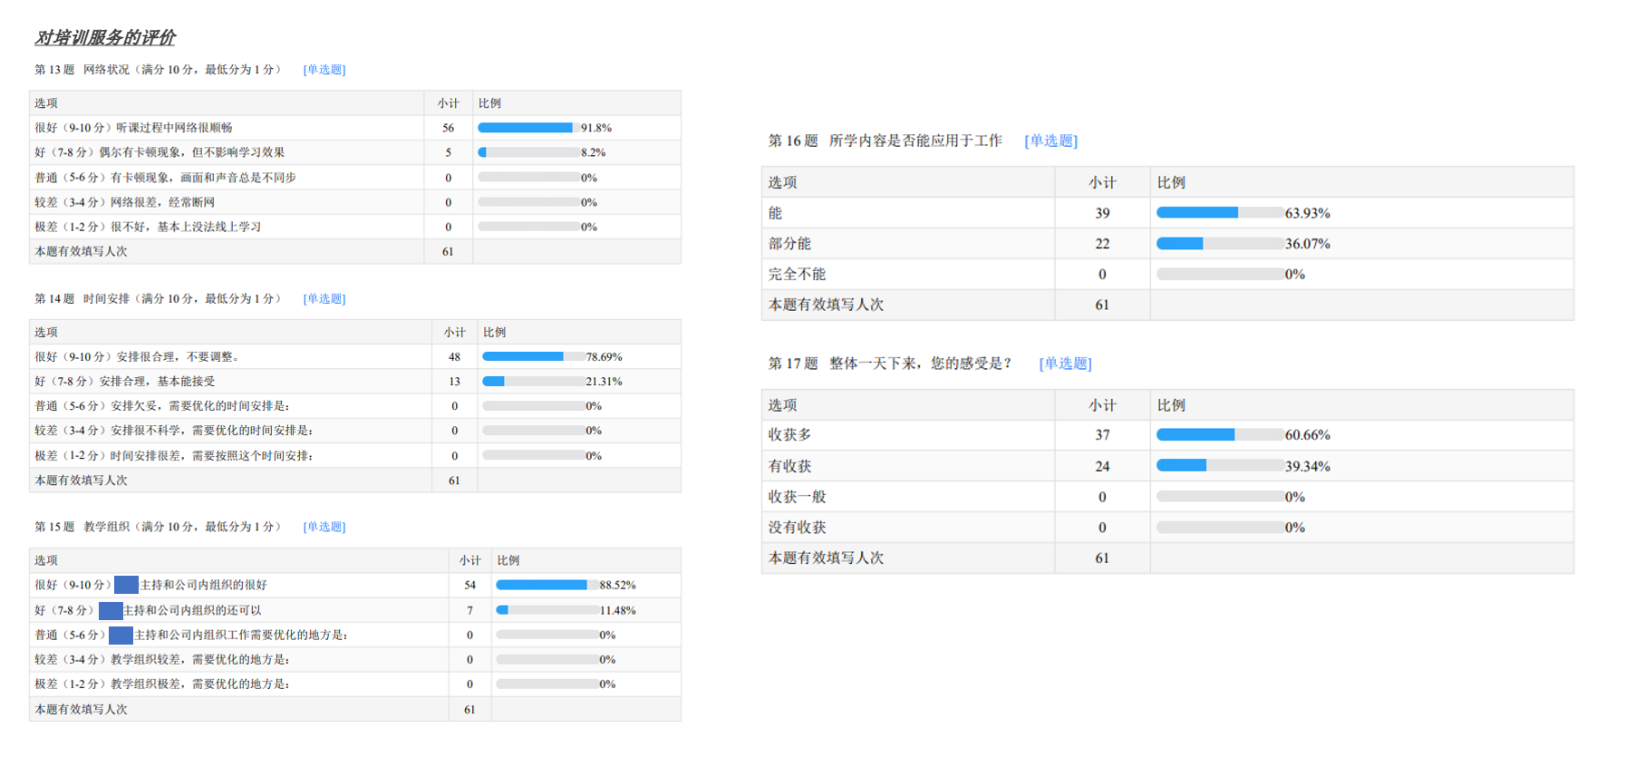Click the 11.48% percentage value
This screenshot has height=767, width=1645.
[618, 610]
